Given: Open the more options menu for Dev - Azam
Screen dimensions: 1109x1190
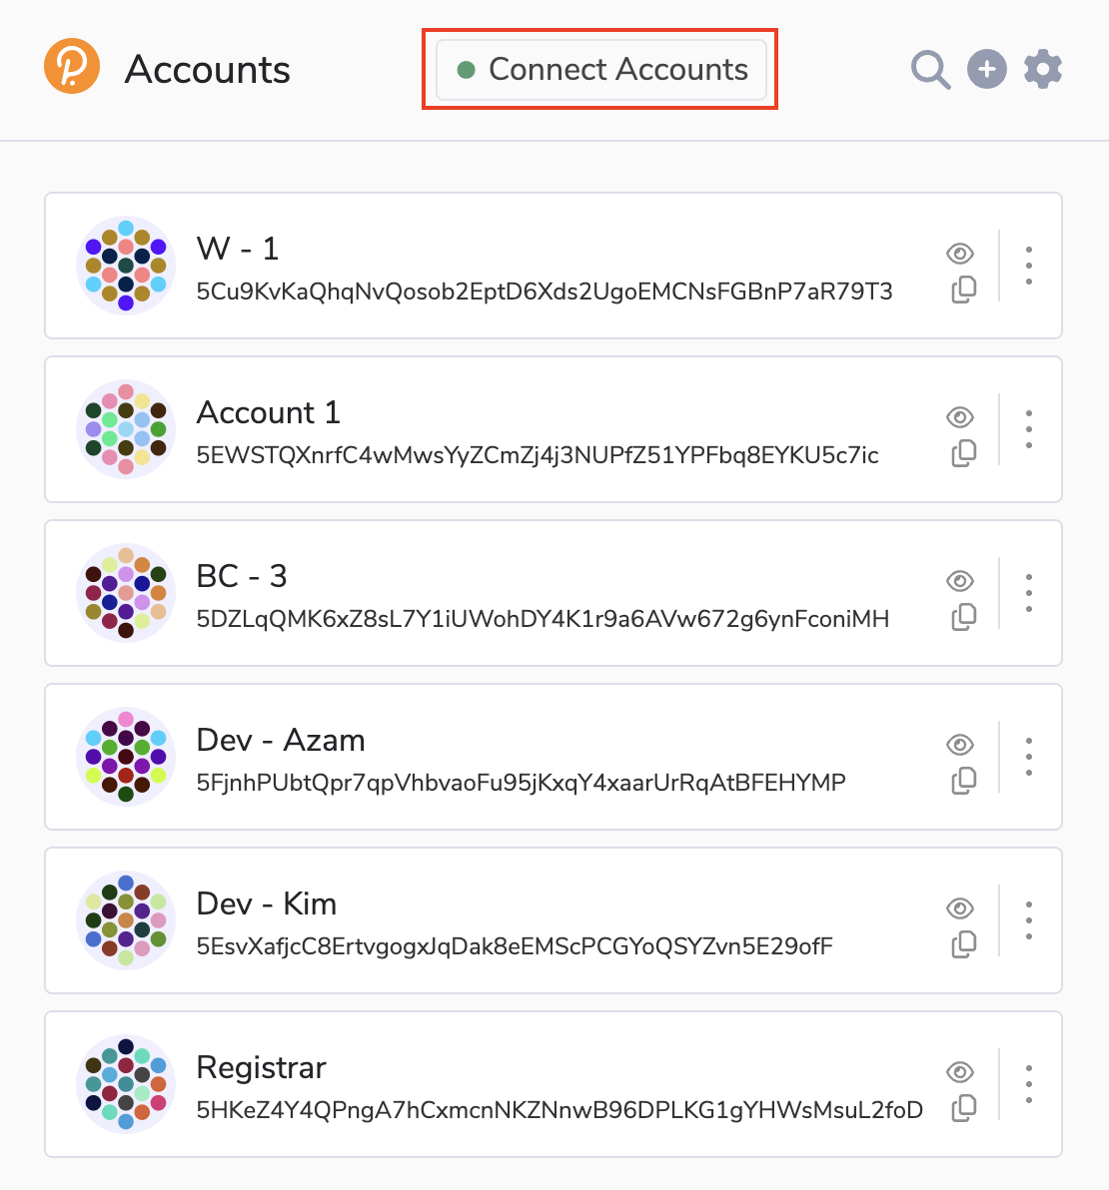Looking at the screenshot, I should pyautogui.click(x=1029, y=757).
